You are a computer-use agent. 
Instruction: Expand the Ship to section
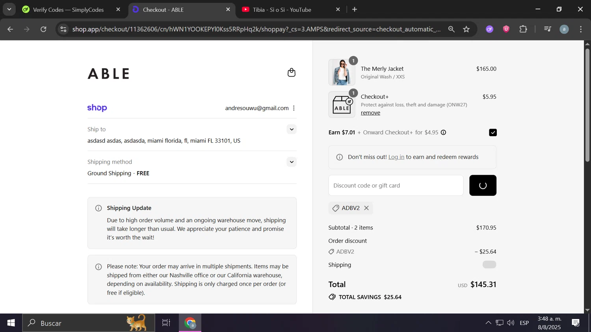[292, 129]
